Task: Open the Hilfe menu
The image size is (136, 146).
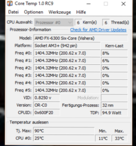Action: 81,12
